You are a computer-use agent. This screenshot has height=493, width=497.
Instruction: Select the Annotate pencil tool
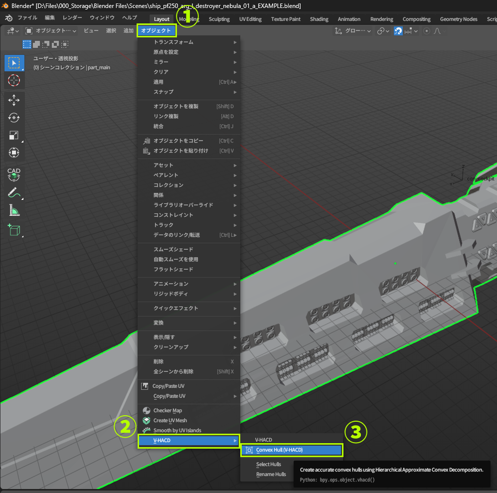(14, 193)
